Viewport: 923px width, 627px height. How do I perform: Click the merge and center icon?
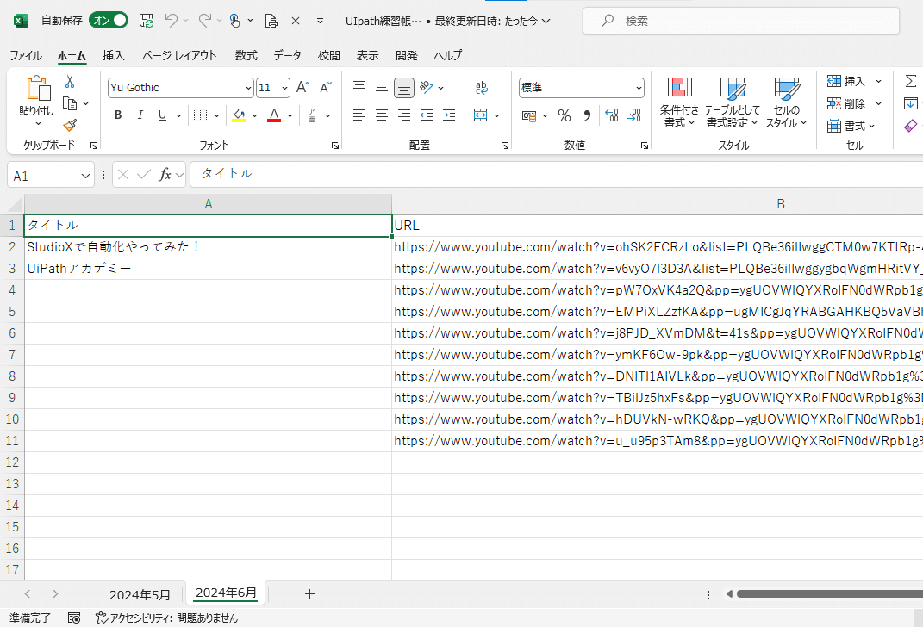tap(481, 115)
